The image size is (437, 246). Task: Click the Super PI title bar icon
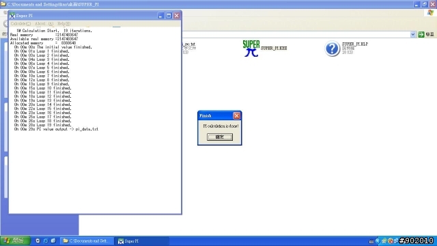12,16
